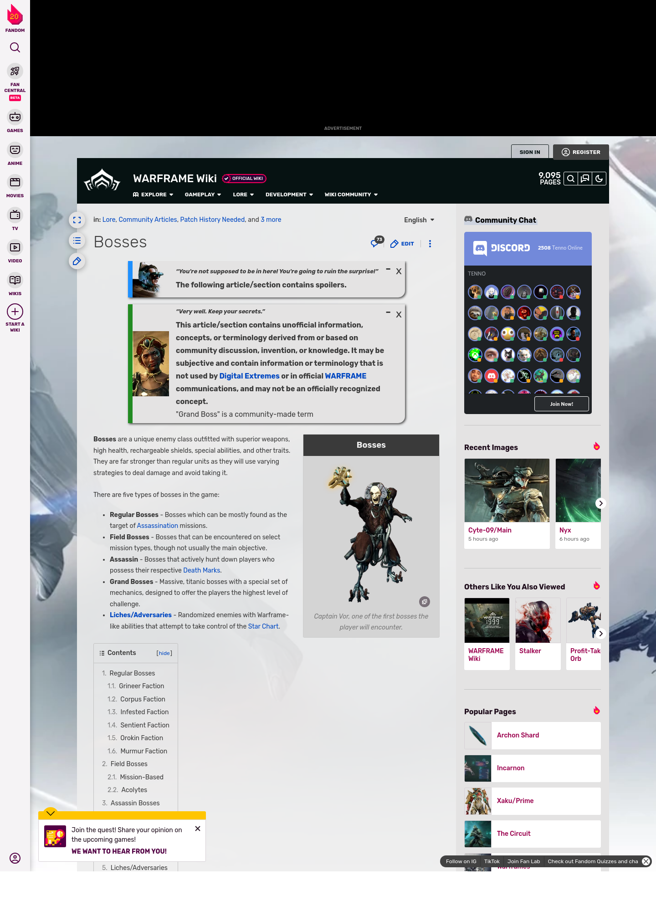656x911 pixels.
Task: Expand the Wiki Community menu
Action: click(x=351, y=194)
